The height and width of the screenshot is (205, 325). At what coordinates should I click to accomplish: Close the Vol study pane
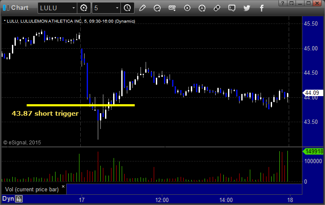[x=63, y=186]
